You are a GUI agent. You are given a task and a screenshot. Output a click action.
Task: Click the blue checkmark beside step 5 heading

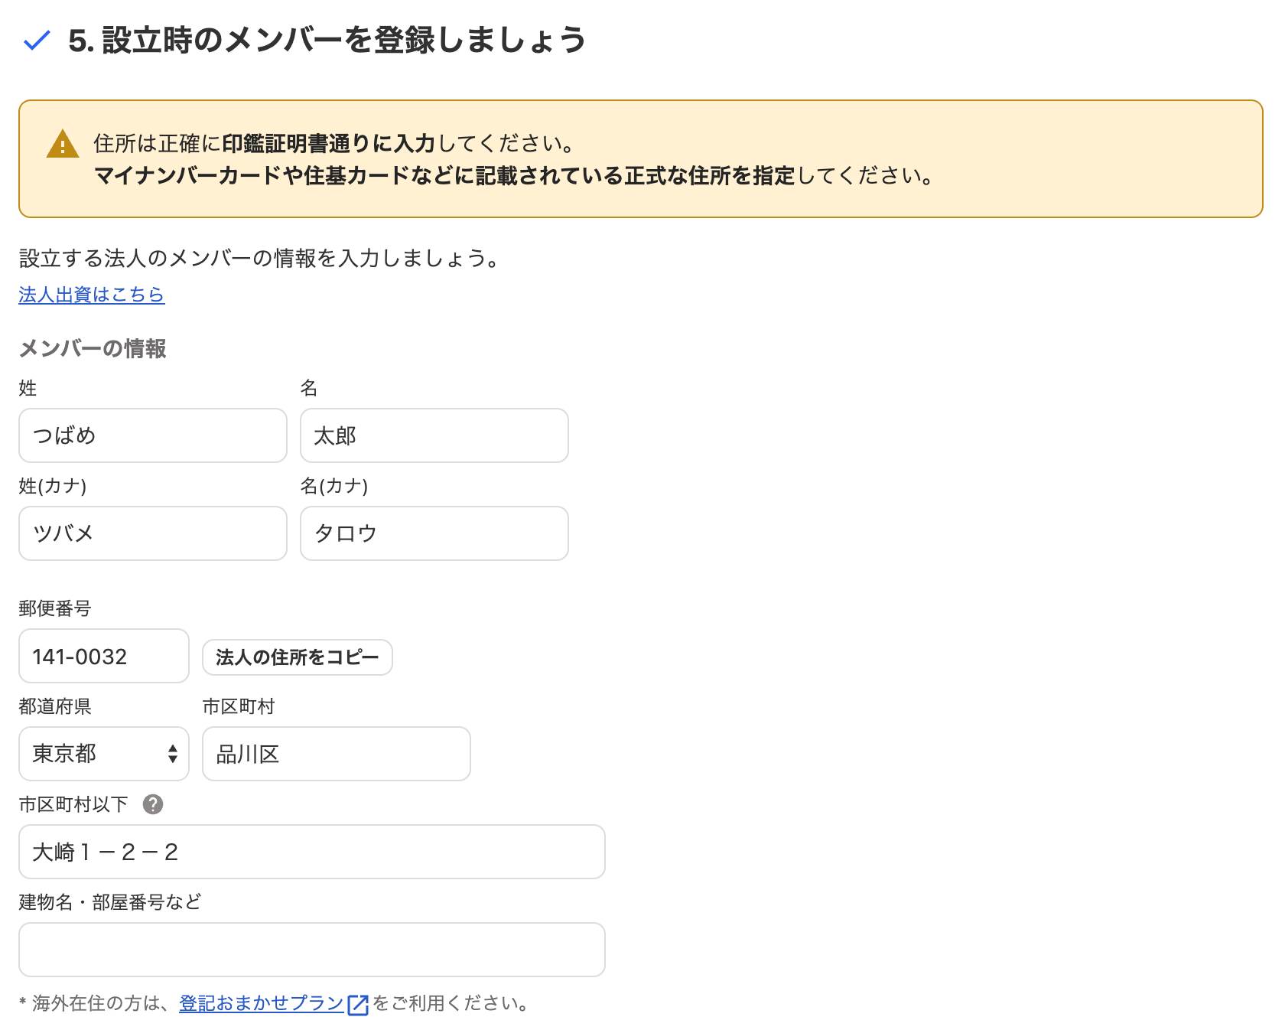pyautogui.click(x=37, y=40)
